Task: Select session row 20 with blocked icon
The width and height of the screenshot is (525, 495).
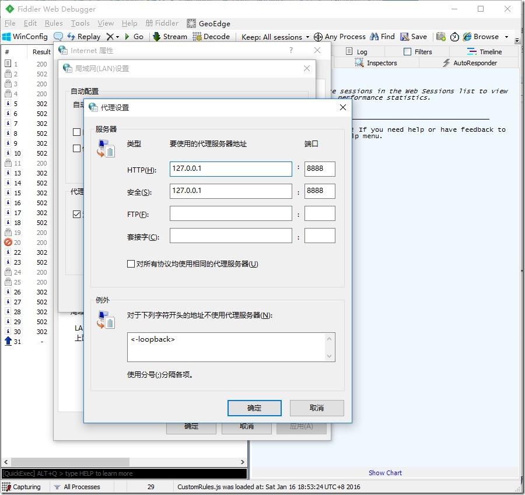Action: click(x=26, y=243)
